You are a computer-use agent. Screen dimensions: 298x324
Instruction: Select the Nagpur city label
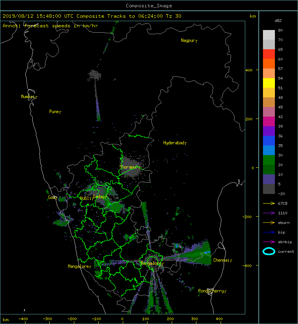pos(189,40)
